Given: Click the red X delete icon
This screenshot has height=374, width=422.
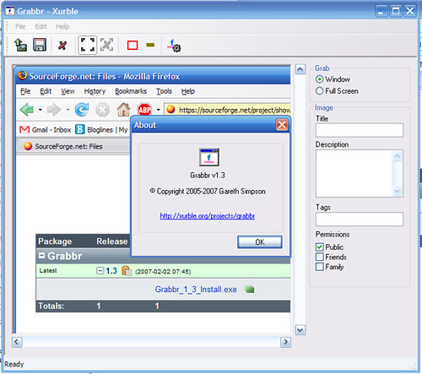Looking at the screenshot, I should coord(62,45).
